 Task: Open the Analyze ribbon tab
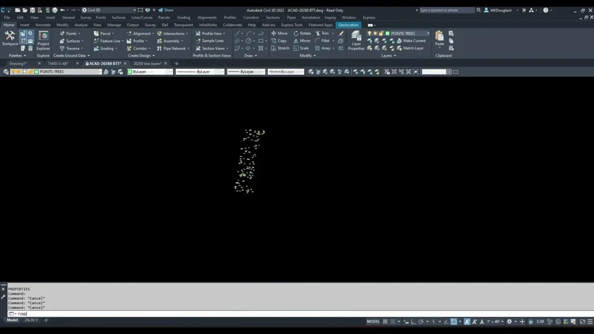[x=81, y=25]
